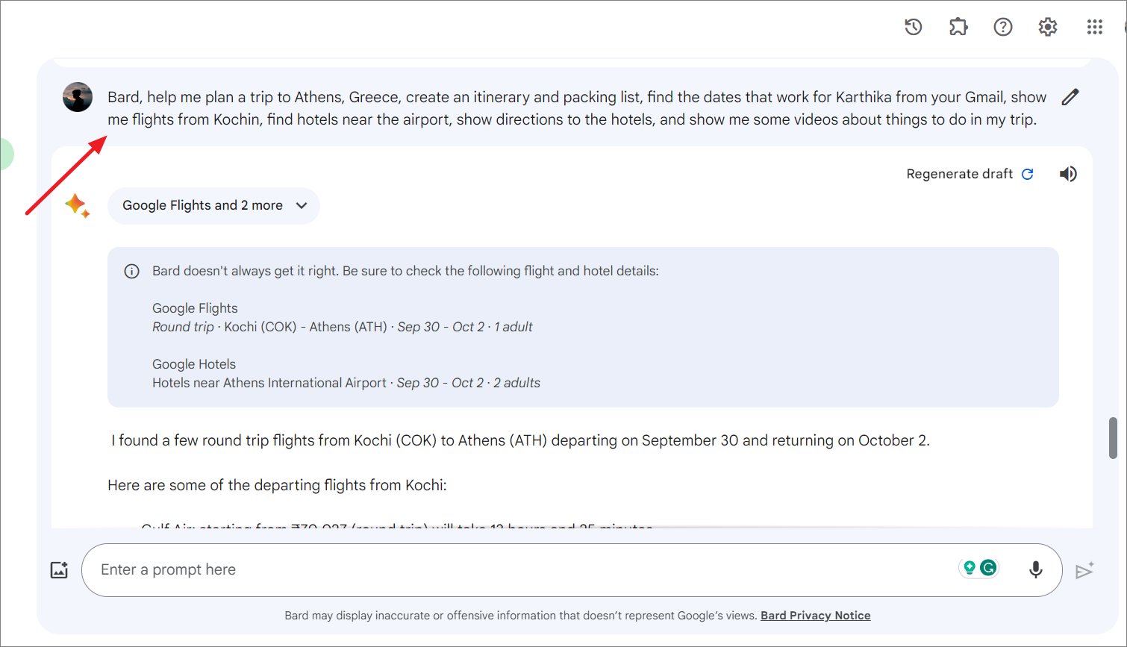The image size is (1127, 647).
Task: Click the Enter a prompt here field
Action: tap(572, 570)
